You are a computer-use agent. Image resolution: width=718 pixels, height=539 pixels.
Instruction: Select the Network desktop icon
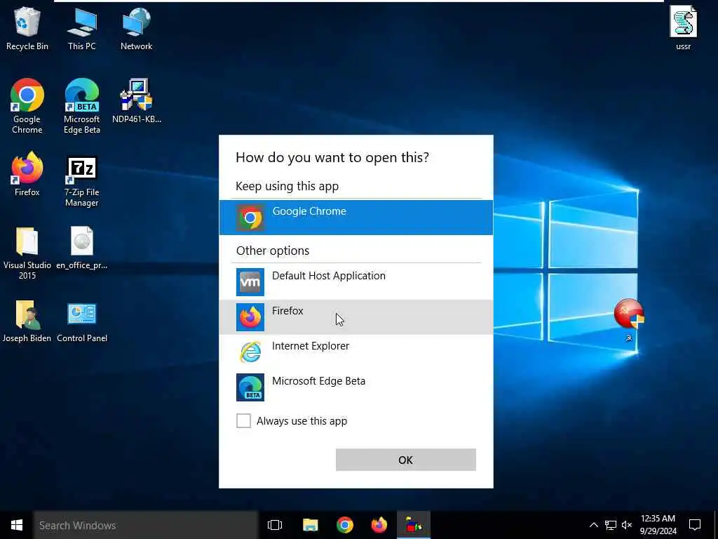(137, 29)
